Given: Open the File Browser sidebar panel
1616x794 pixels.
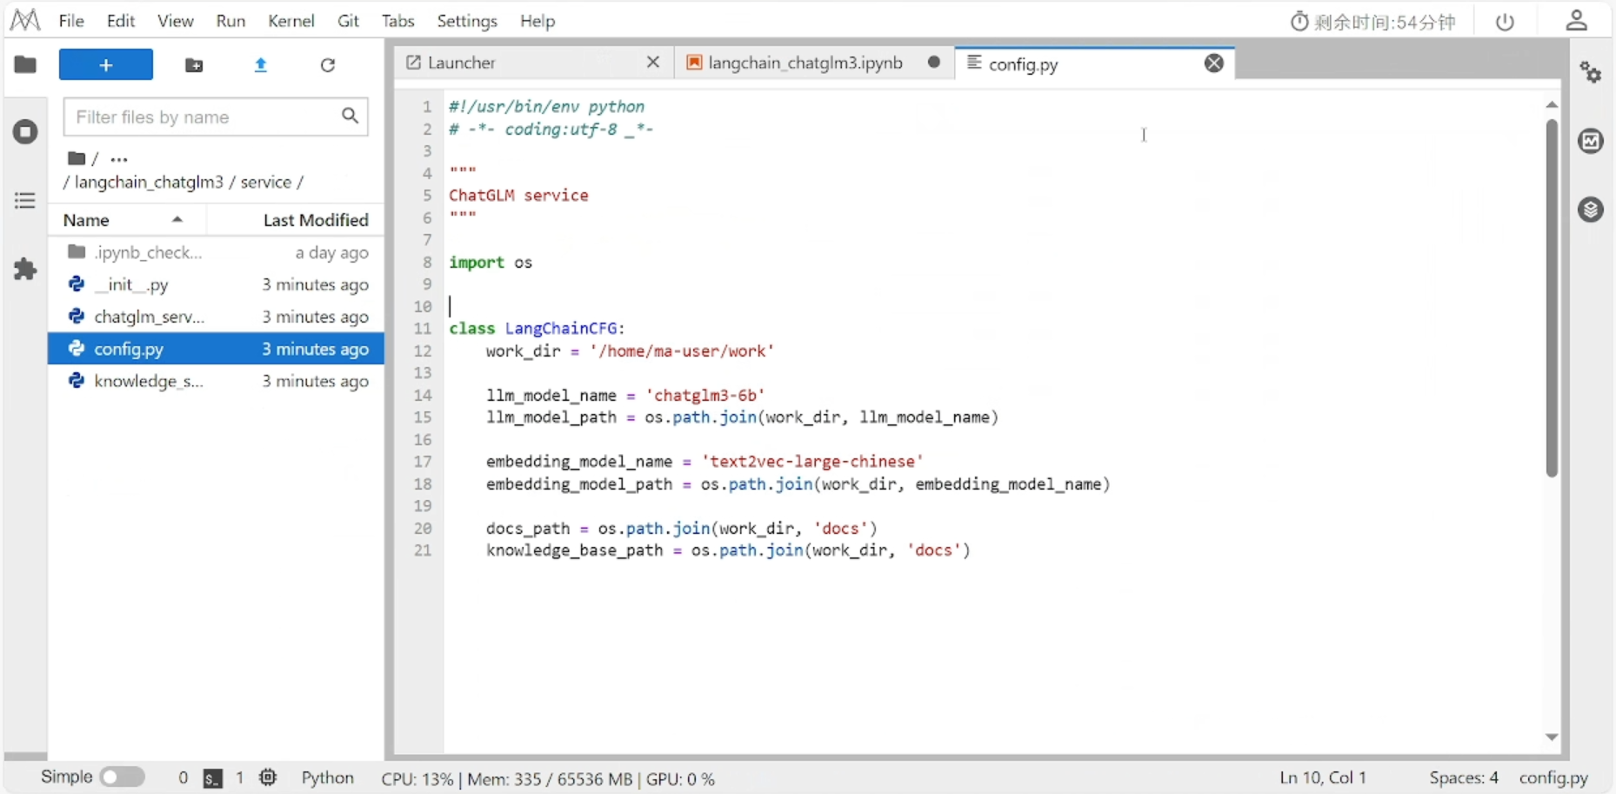Looking at the screenshot, I should click(x=25, y=64).
